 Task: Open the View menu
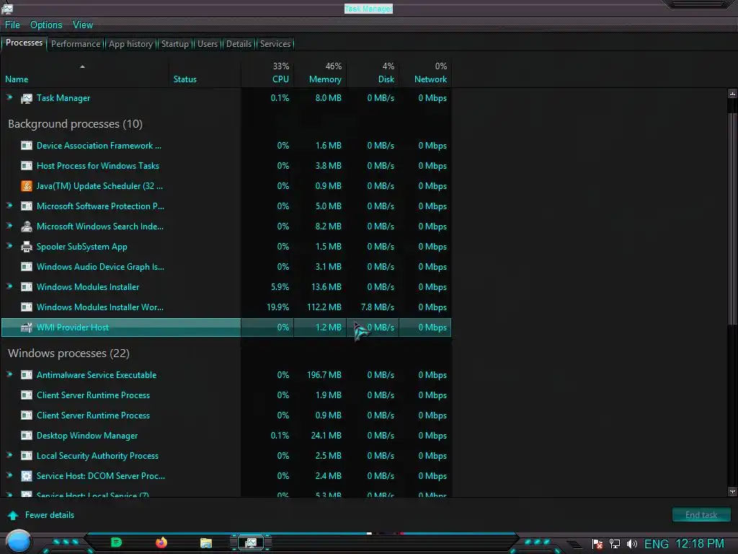(83, 25)
